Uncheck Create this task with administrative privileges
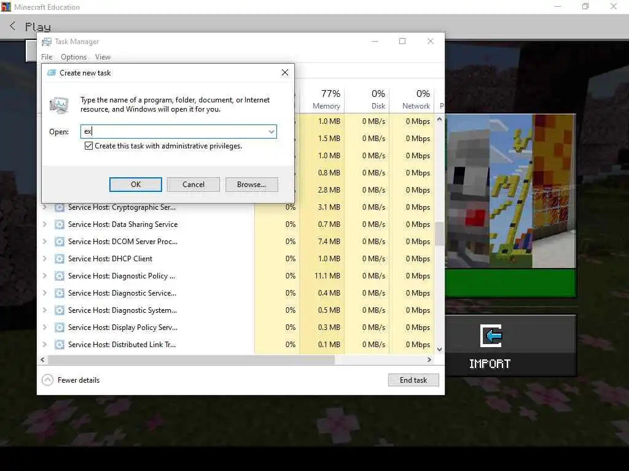 point(88,146)
